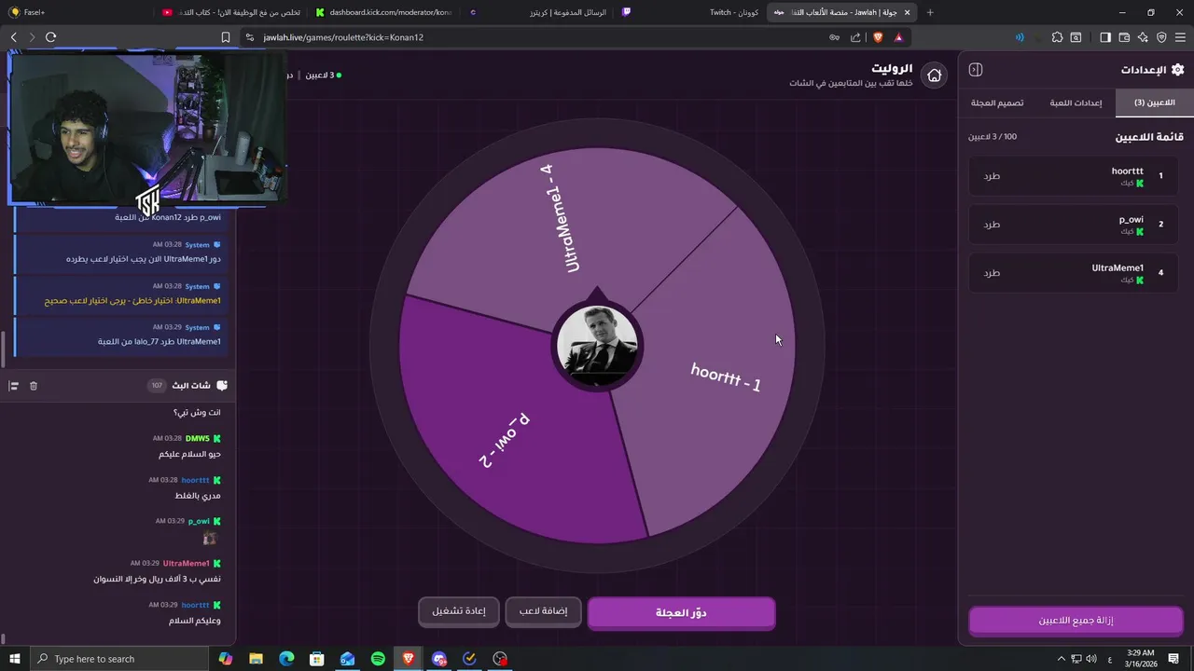Kick player p_owi with طرد
Screen dimensions: 1194x671
coord(992,224)
